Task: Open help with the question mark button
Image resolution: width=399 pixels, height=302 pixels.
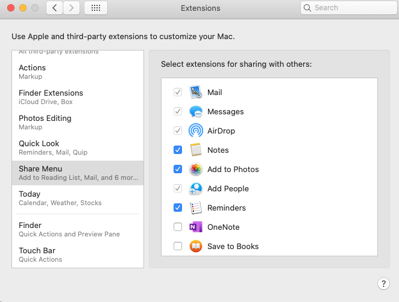Action: pyautogui.click(x=383, y=283)
